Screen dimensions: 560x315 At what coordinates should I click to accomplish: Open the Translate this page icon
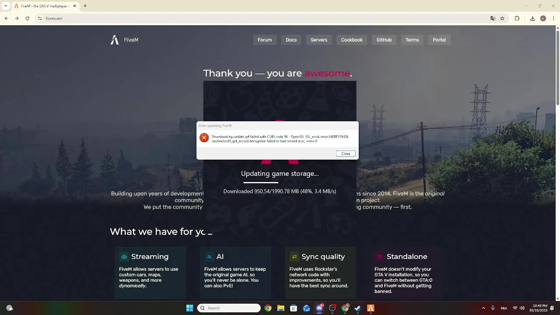point(493,18)
